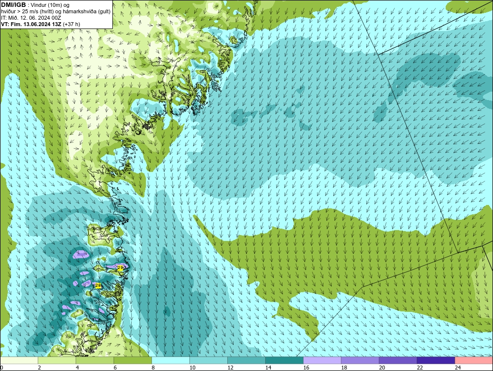Click the legend scale label 24

pyautogui.click(x=458, y=368)
